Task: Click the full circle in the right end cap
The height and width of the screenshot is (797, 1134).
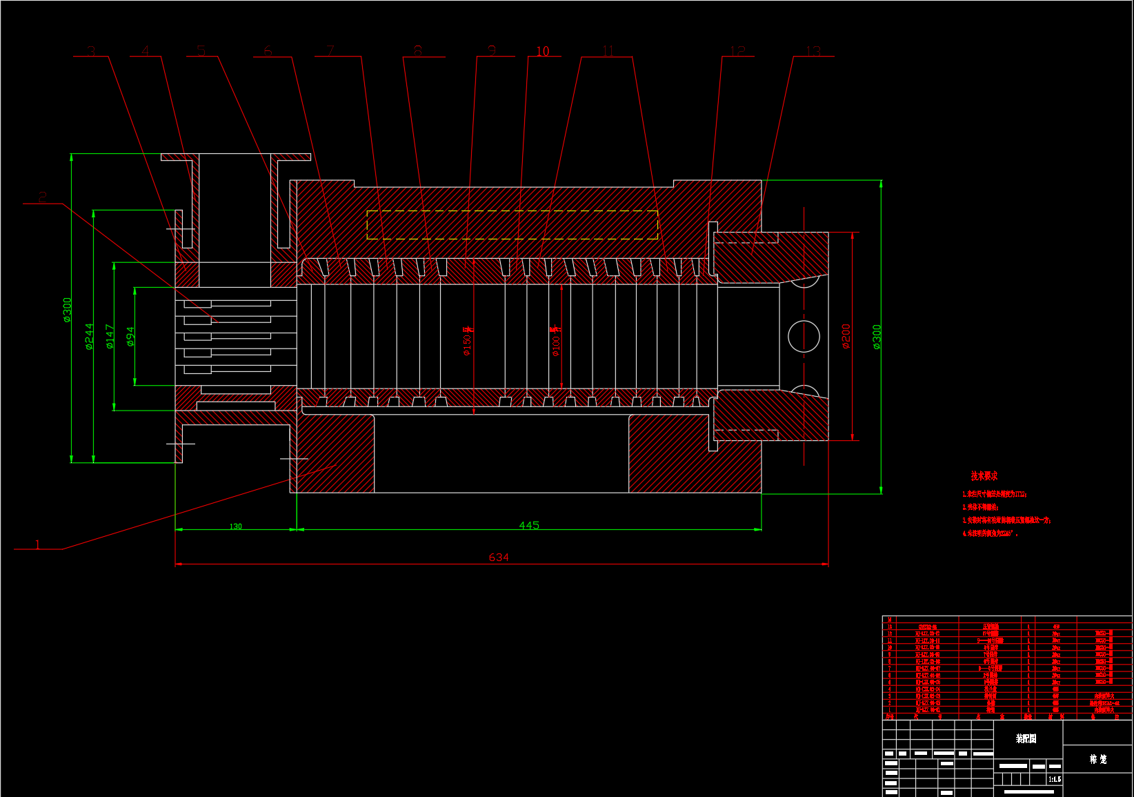Action: pos(804,337)
